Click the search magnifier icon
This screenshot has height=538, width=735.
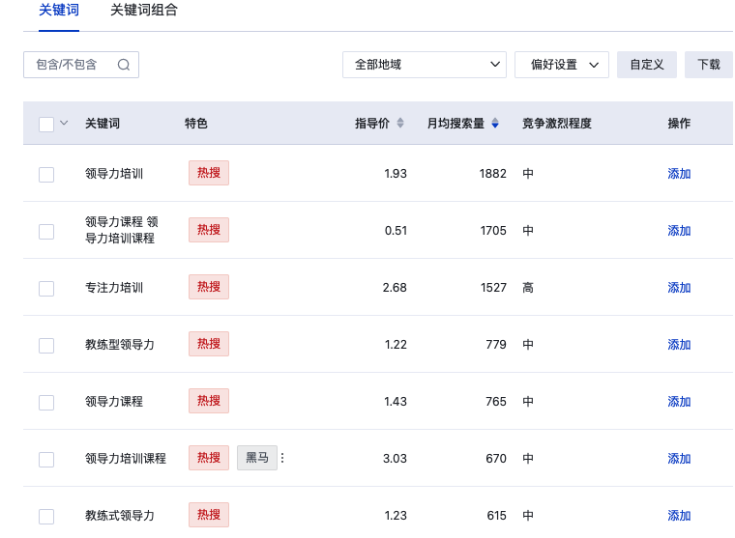[x=124, y=65]
